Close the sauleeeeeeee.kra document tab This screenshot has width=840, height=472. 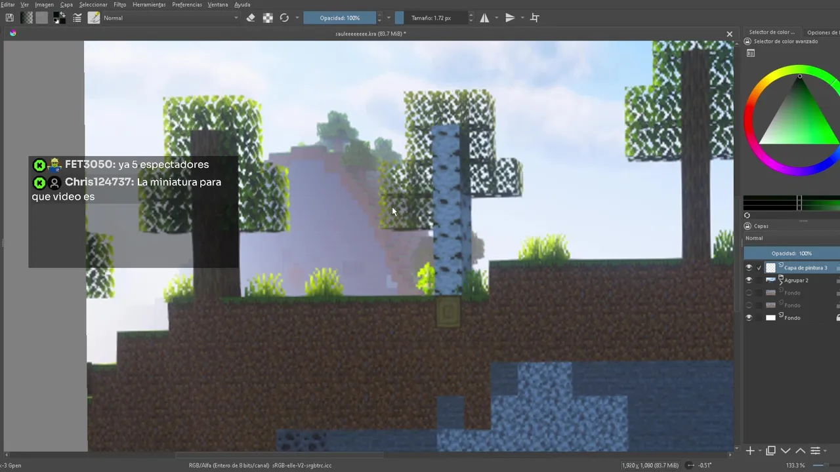729,34
